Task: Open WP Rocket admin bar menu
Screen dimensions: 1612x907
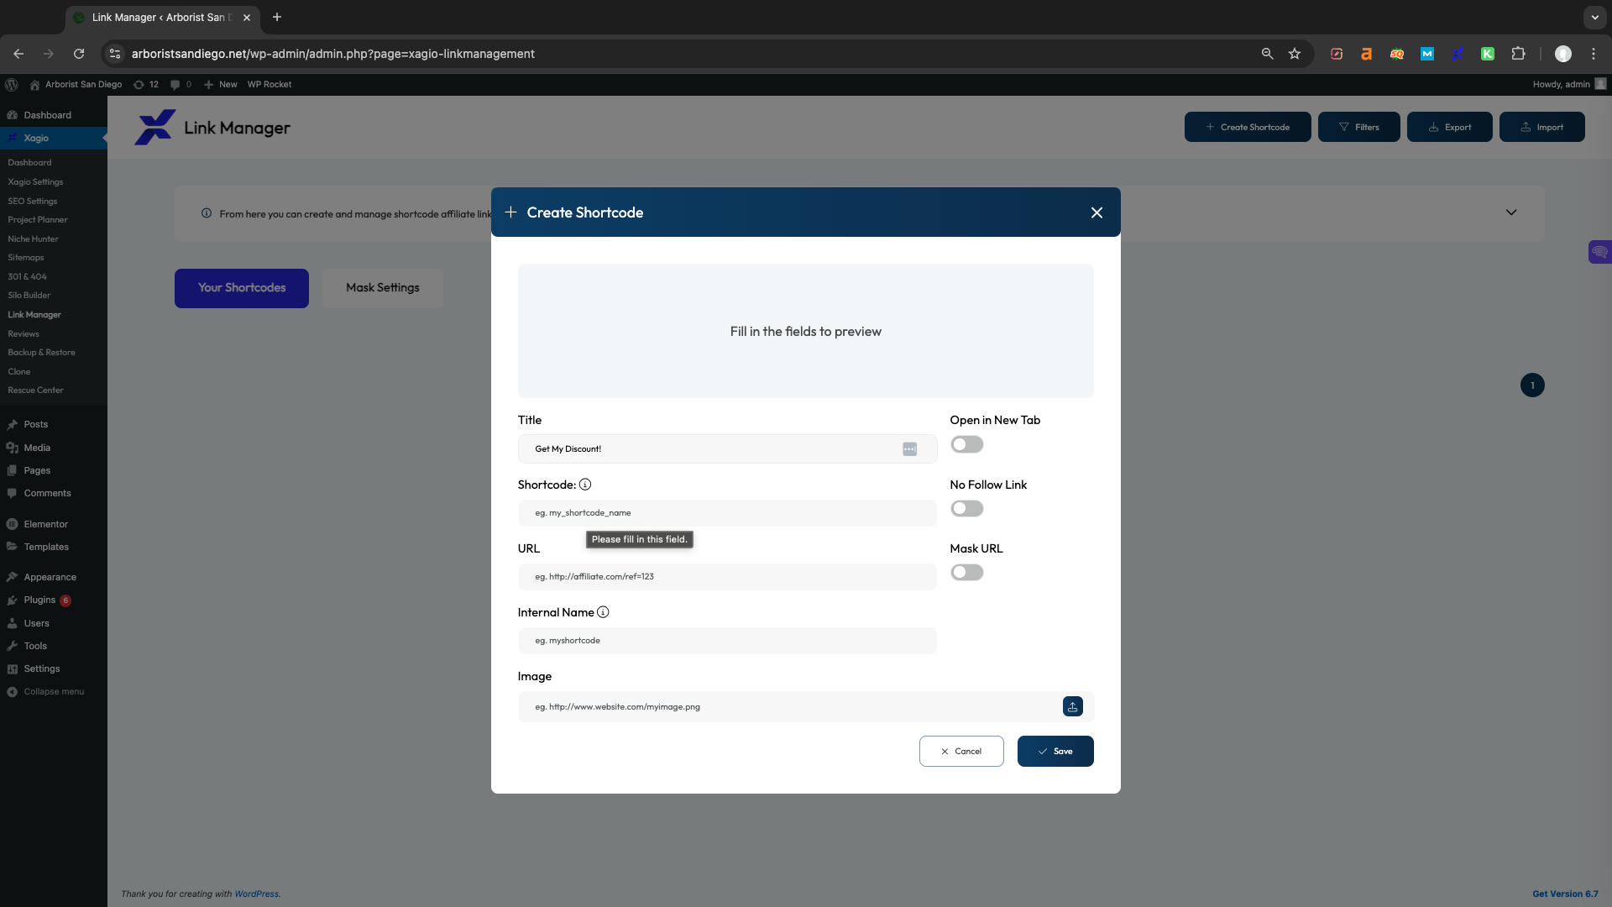Action: pyautogui.click(x=270, y=84)
